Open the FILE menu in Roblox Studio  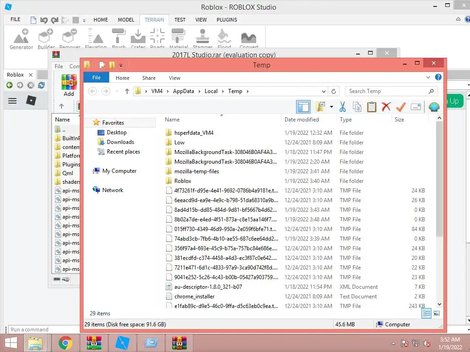click(x=15, y=19)
